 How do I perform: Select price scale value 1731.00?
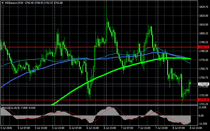[x=204, y=95]
